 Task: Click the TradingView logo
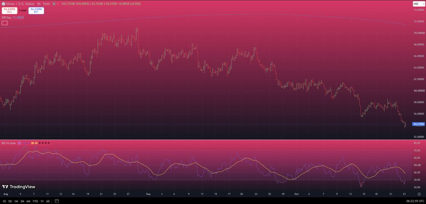pos(18,187)
